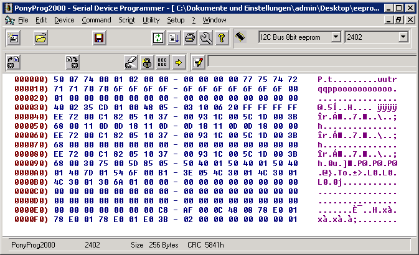
Task: Minimize the inner document window
Action: click(x=388, y=20)
